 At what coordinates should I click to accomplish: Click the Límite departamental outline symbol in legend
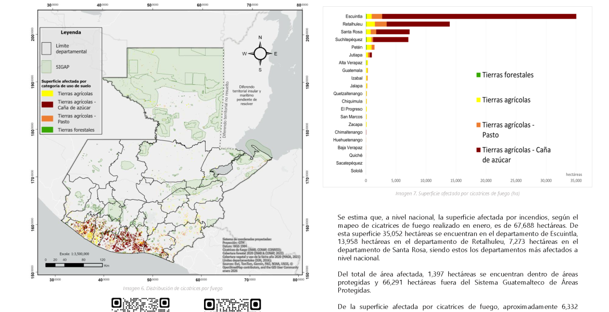tap(47, 48)
